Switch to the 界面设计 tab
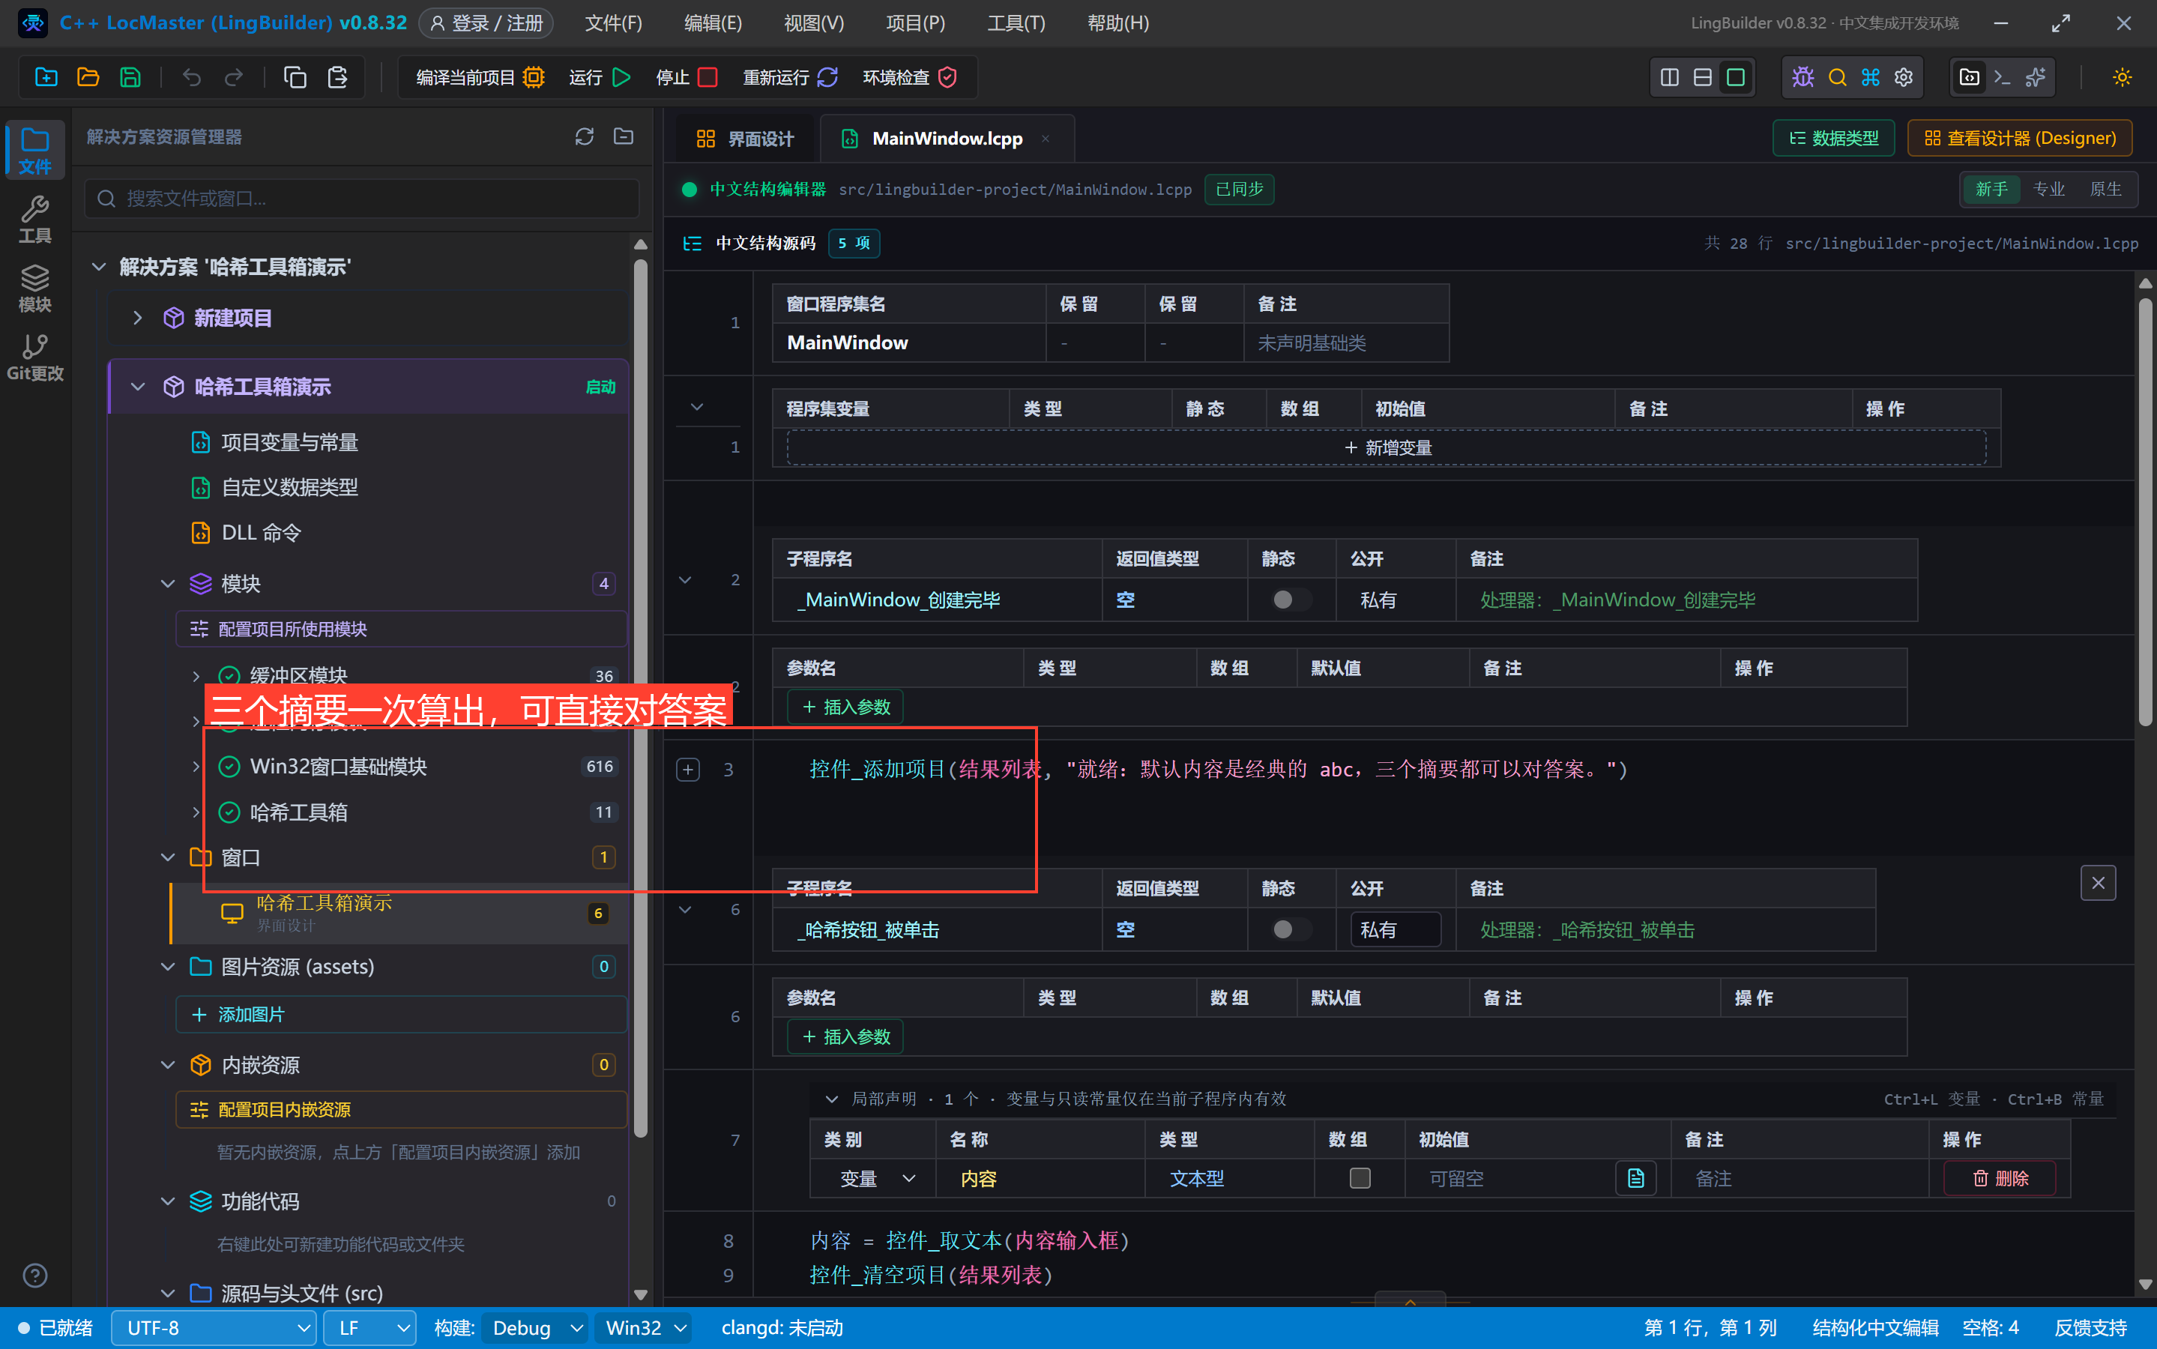The width and height of the screenshot is (2157, 1349). [x=744, y=139]
